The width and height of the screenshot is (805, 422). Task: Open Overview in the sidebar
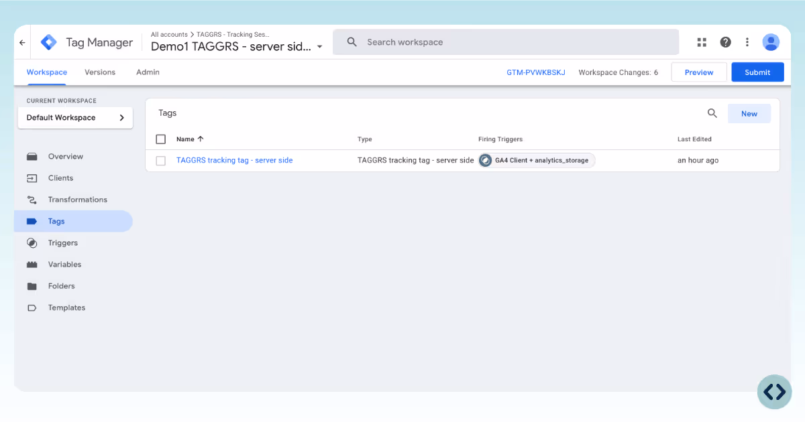[66, 157]
